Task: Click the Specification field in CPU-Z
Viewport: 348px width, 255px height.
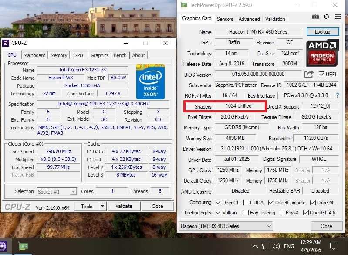Action: [103, 104]
